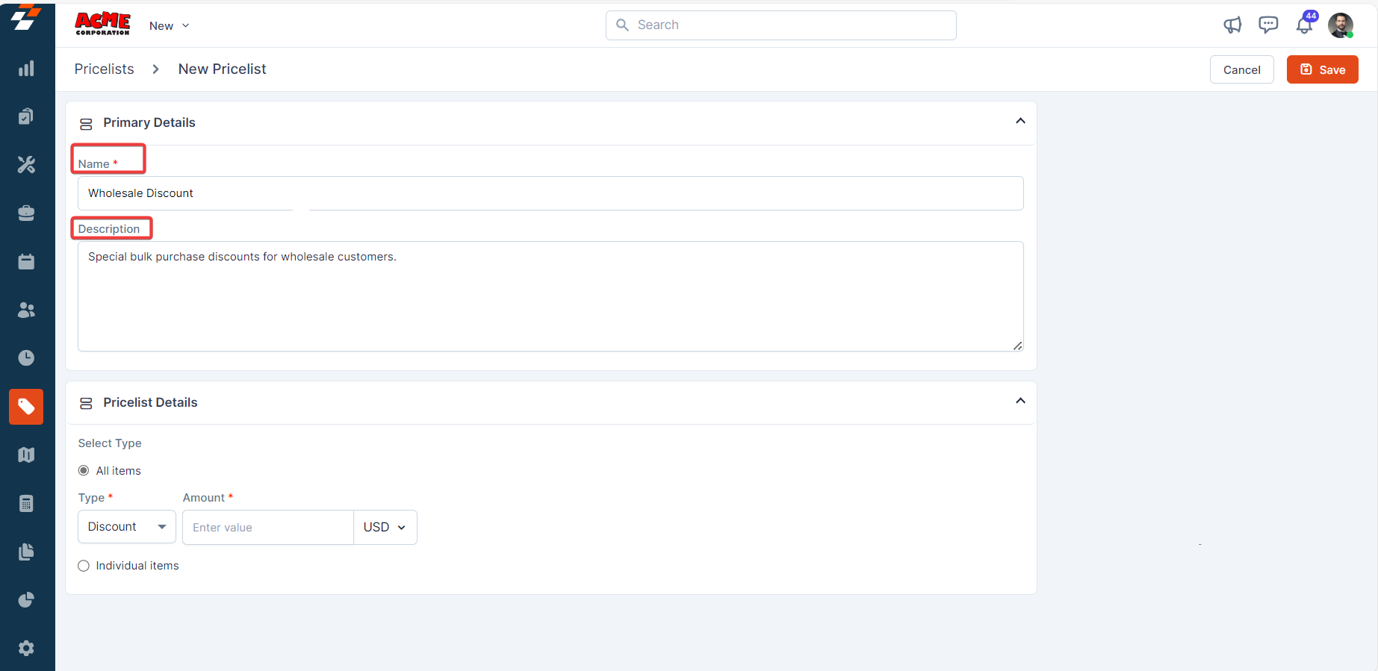Open the USD currency dropdown

(x=385, y=528)
